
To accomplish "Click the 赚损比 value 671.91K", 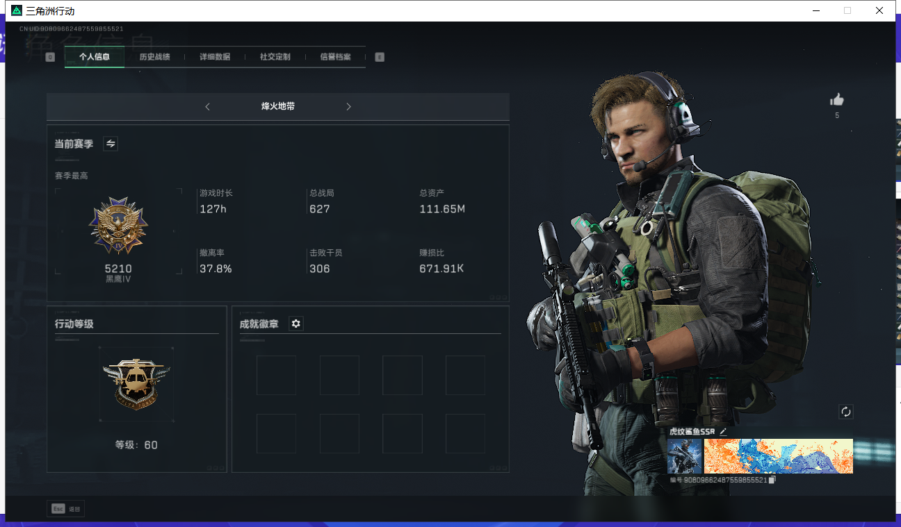I will (441, 269).
